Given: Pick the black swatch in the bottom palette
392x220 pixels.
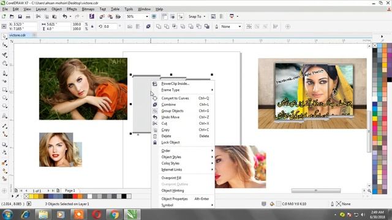Looking at the screenshot, I should [x=124, y=196].
